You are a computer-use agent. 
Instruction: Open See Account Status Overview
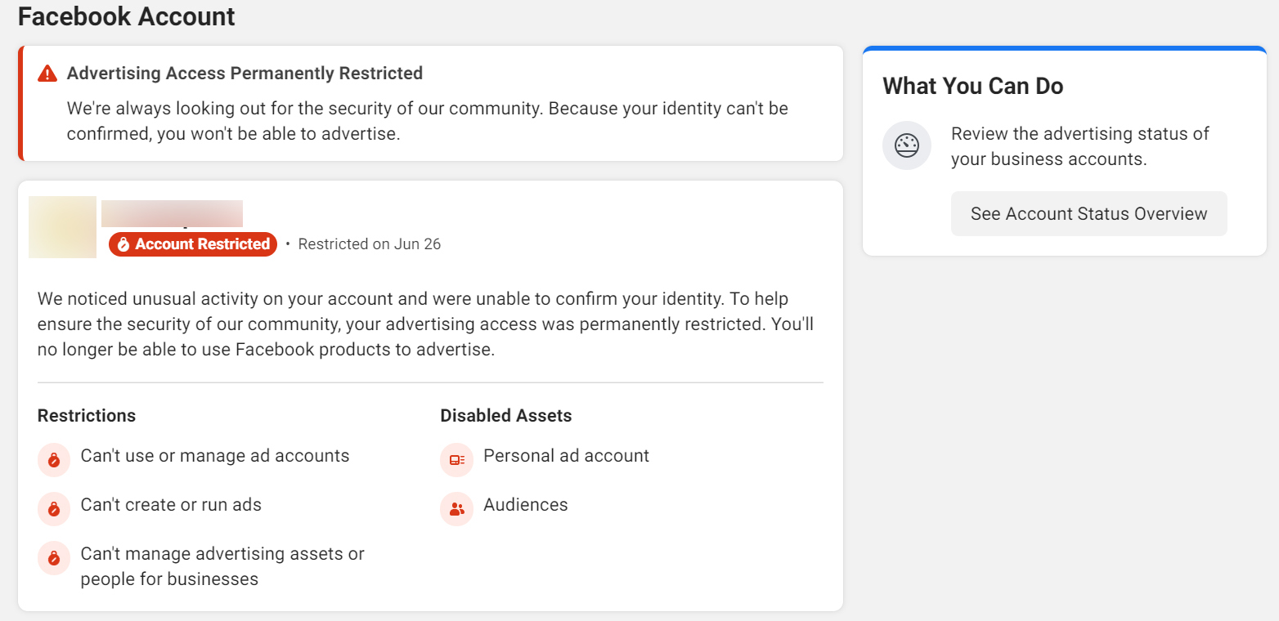click(x=1088, y=214)
